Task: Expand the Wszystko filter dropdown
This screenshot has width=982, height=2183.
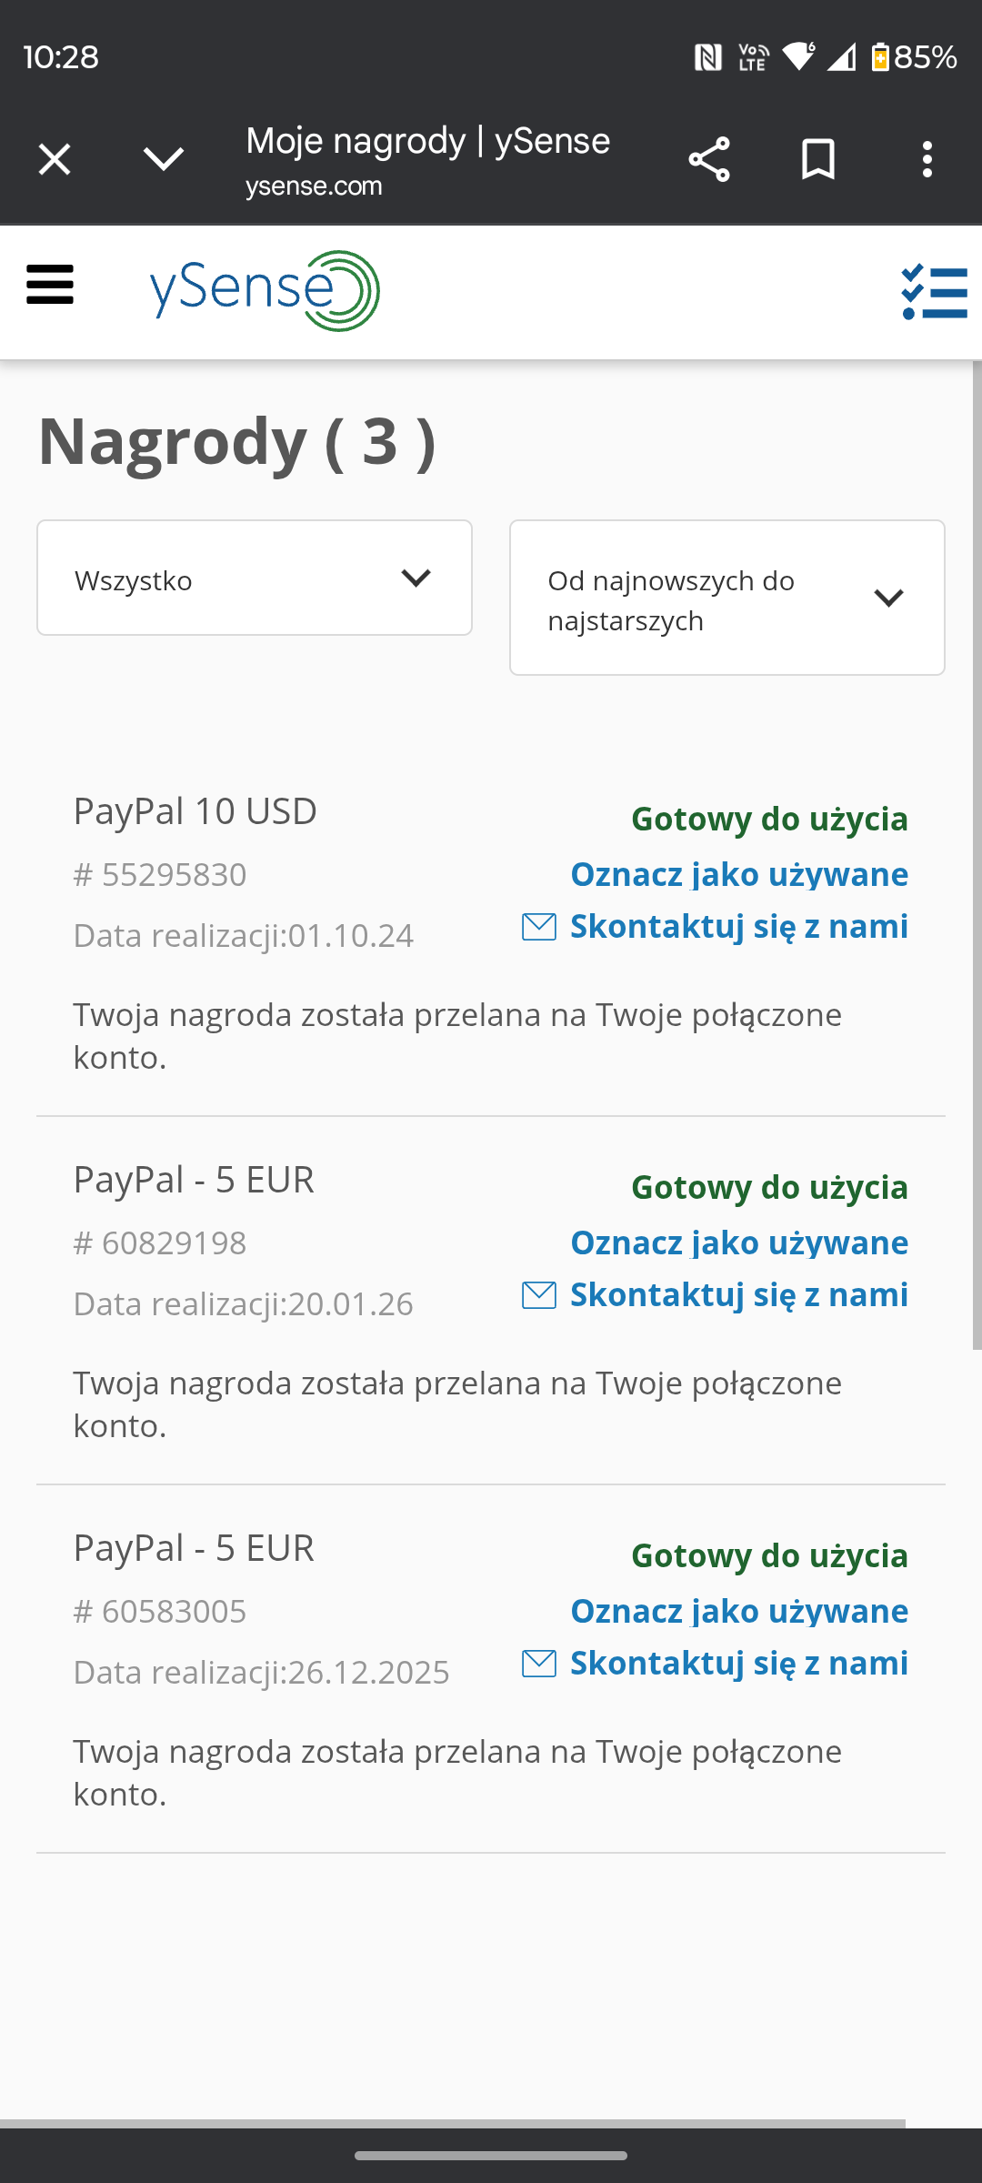Action: pos(255,578)
